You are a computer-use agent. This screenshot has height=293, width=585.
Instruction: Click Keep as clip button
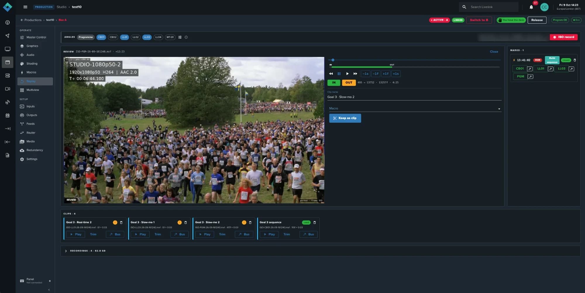click(345, 118)
